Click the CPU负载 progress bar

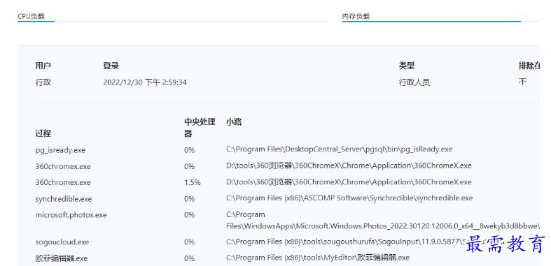tap(172, 22)
